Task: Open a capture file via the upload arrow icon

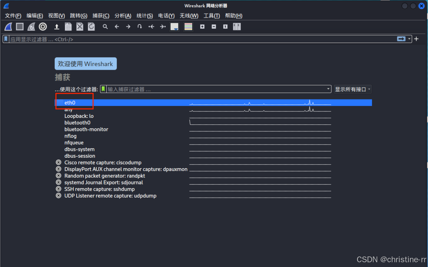Action: pos(57,27)
